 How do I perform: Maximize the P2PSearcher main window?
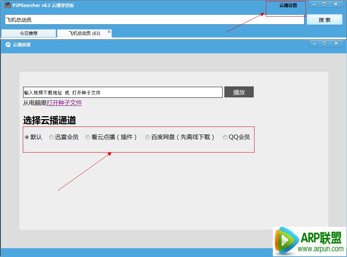pyautogui.click(x=325, y=4)
